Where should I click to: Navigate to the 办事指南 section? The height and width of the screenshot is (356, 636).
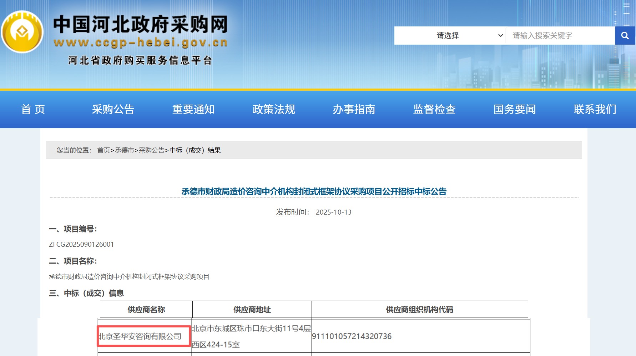tap(354, 109)
